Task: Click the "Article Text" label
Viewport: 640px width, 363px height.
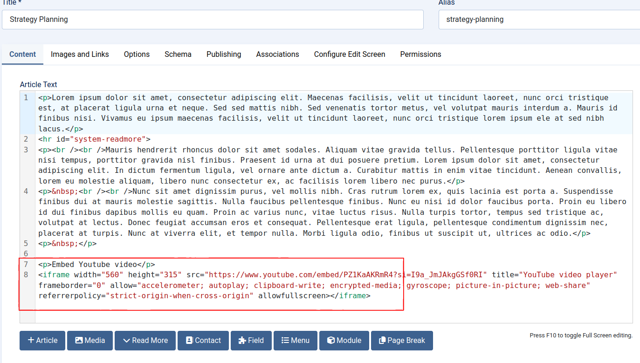Action: click(39, 85)
